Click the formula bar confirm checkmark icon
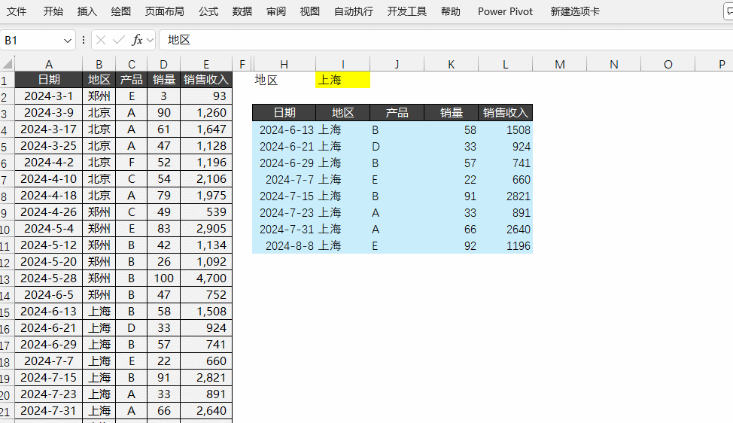Screen dimensions: 733x423 119,40
